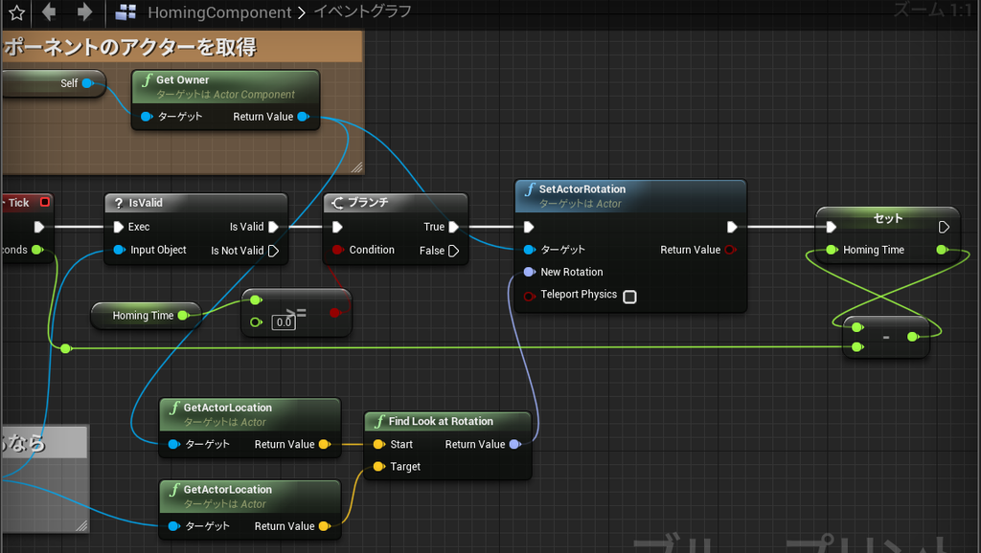
Task: Click the Self output pin
Action: tap(87, 83)
